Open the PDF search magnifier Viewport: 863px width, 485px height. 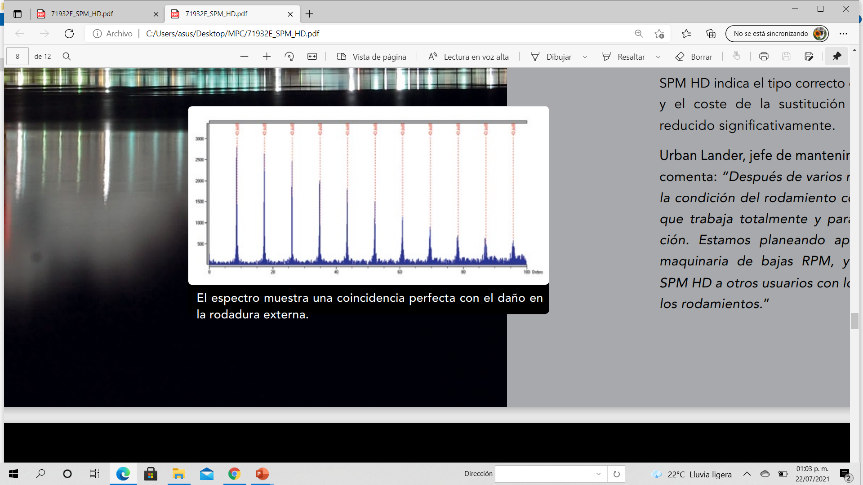click(x=67, y=57)
